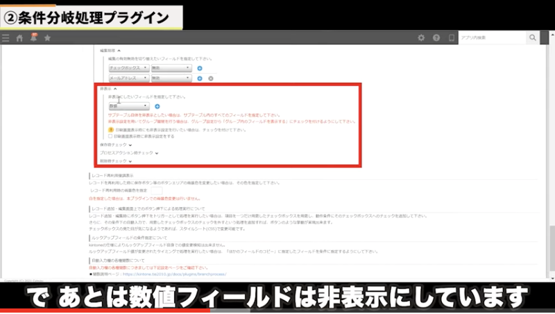Open the hamburger menu in the header
This screenshot has height=314, width=555.
point(6,38)
